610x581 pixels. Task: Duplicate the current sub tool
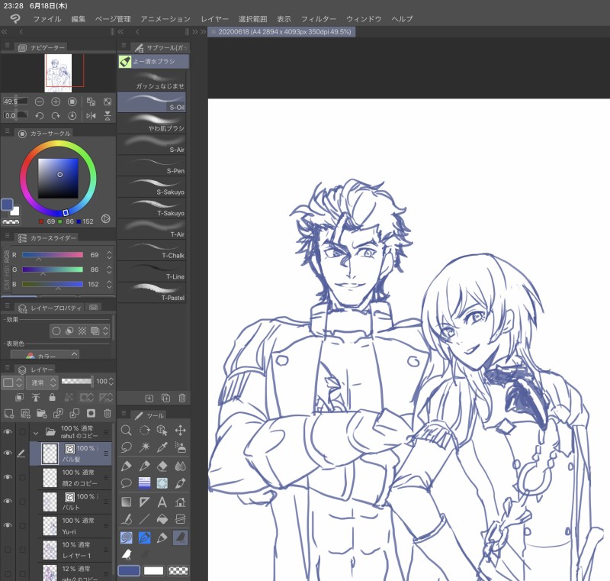click(x=165, y=398)
